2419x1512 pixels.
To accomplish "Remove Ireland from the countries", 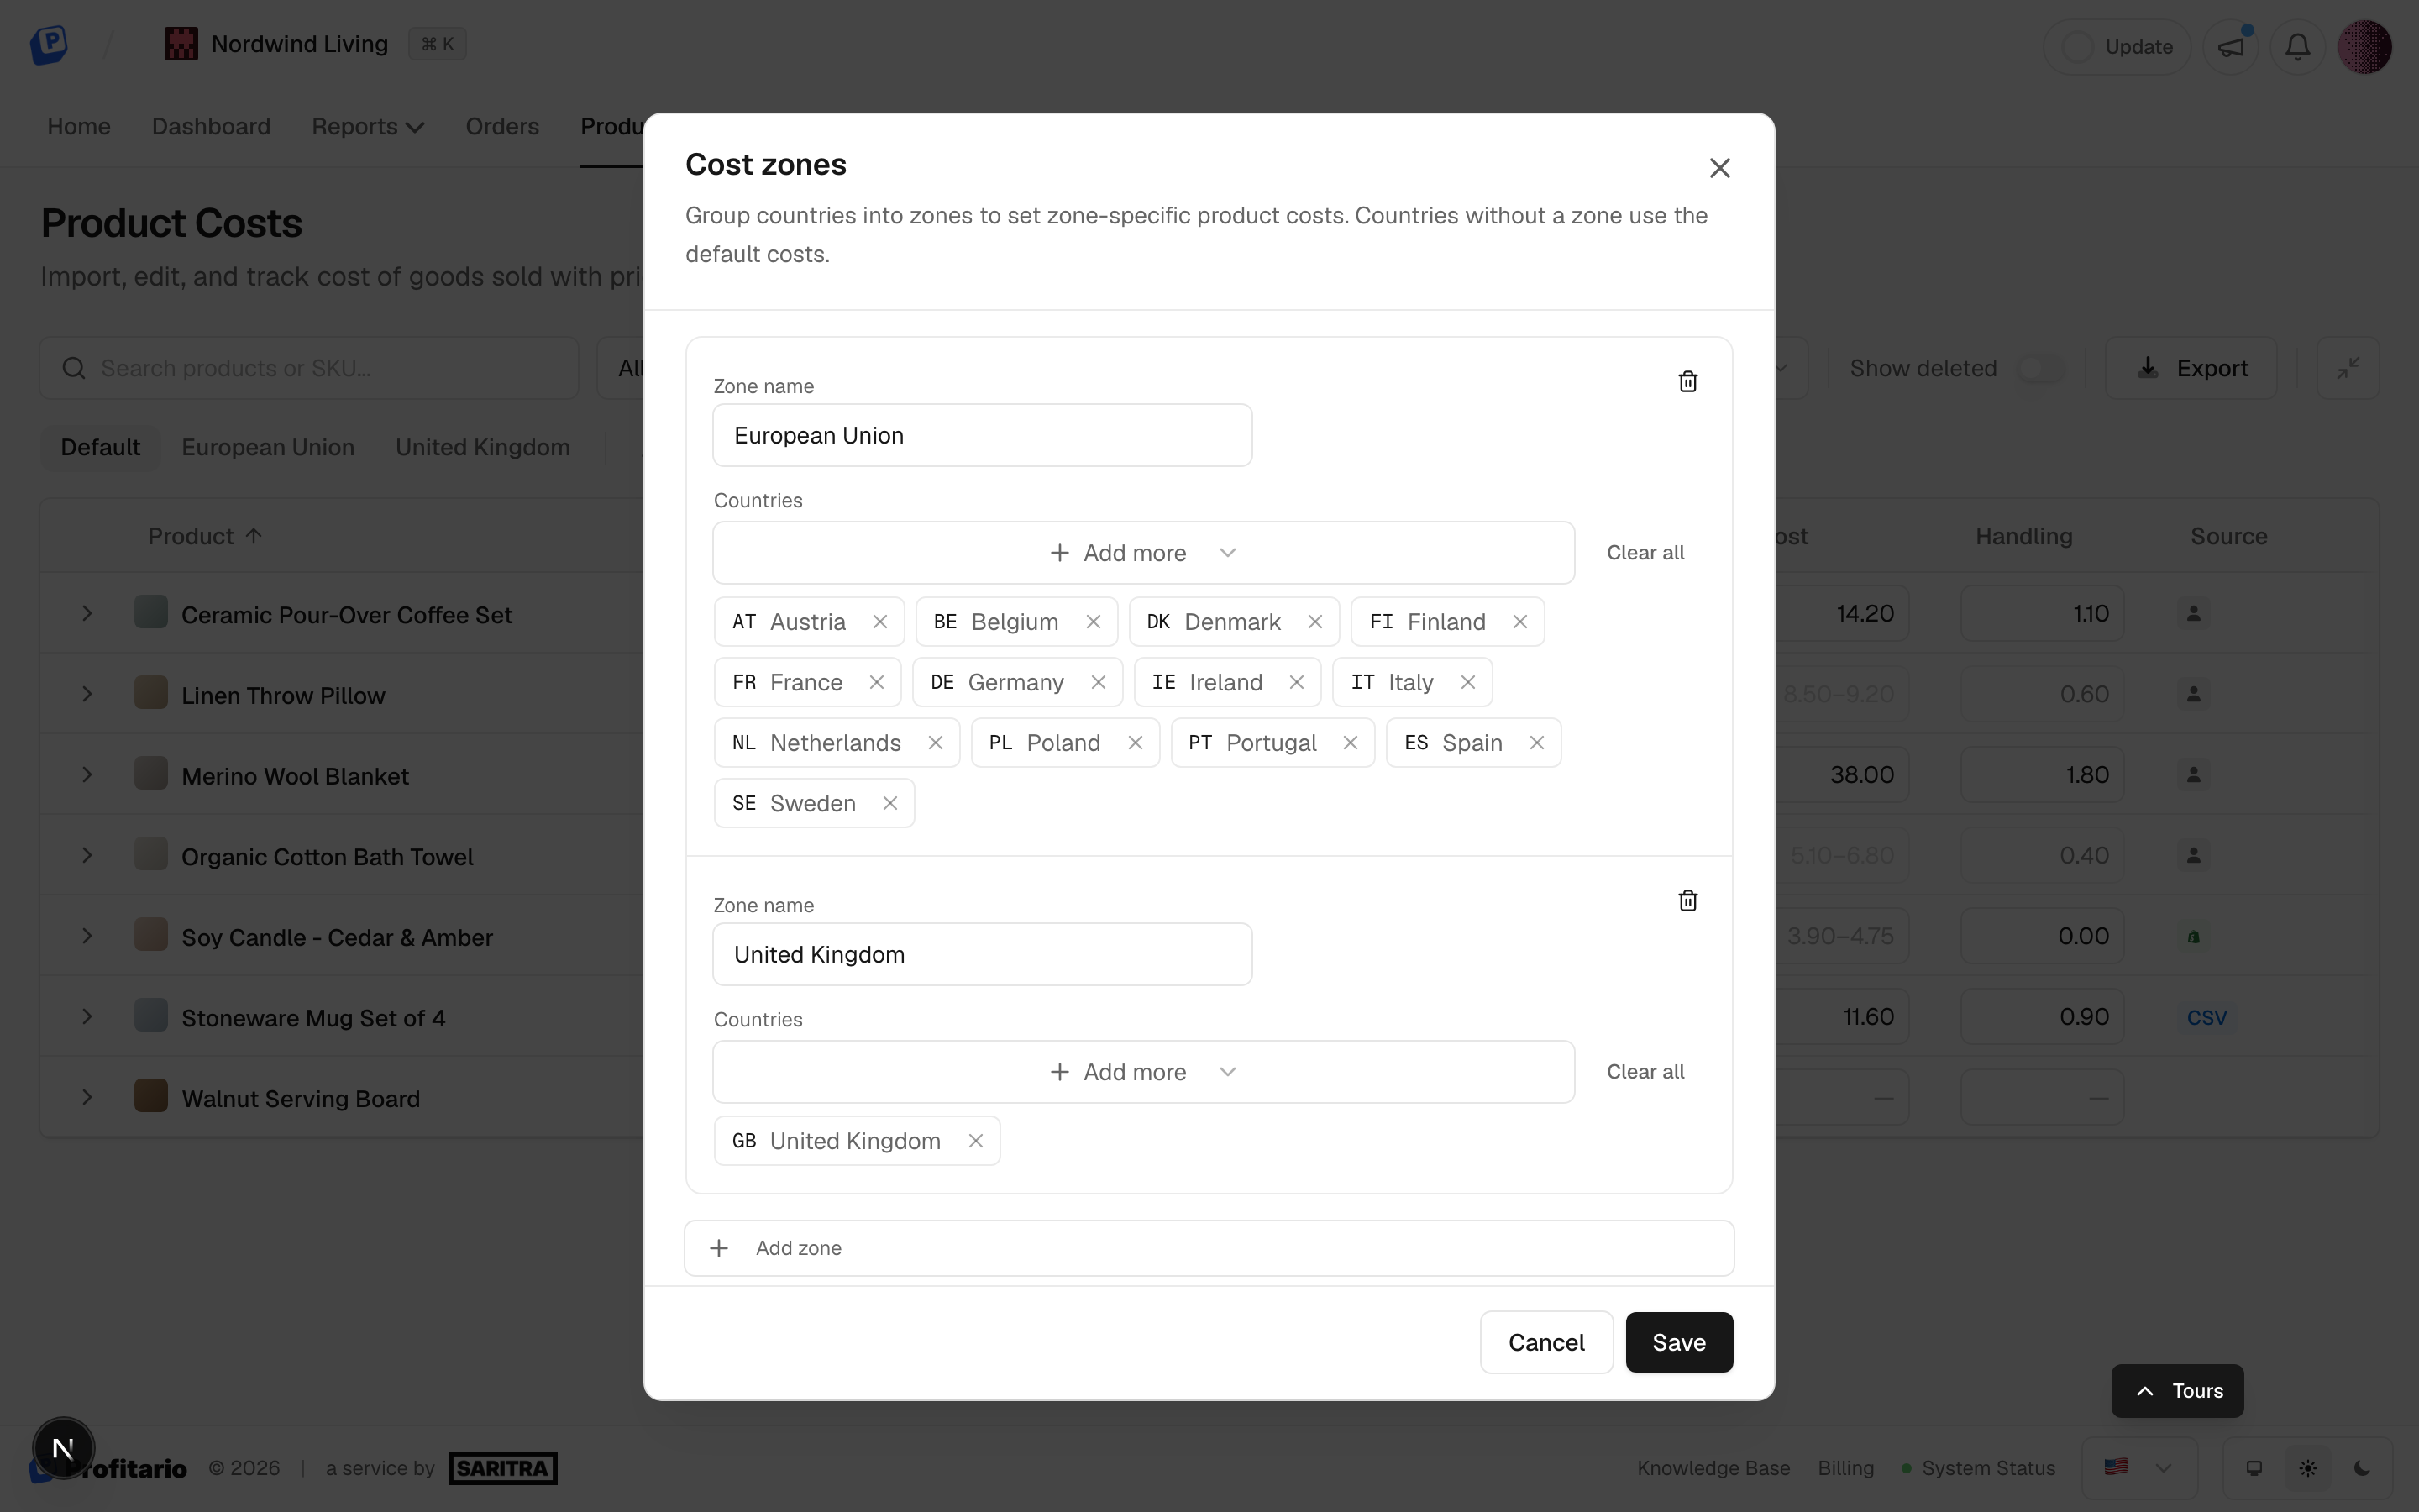I will 1297,682.
